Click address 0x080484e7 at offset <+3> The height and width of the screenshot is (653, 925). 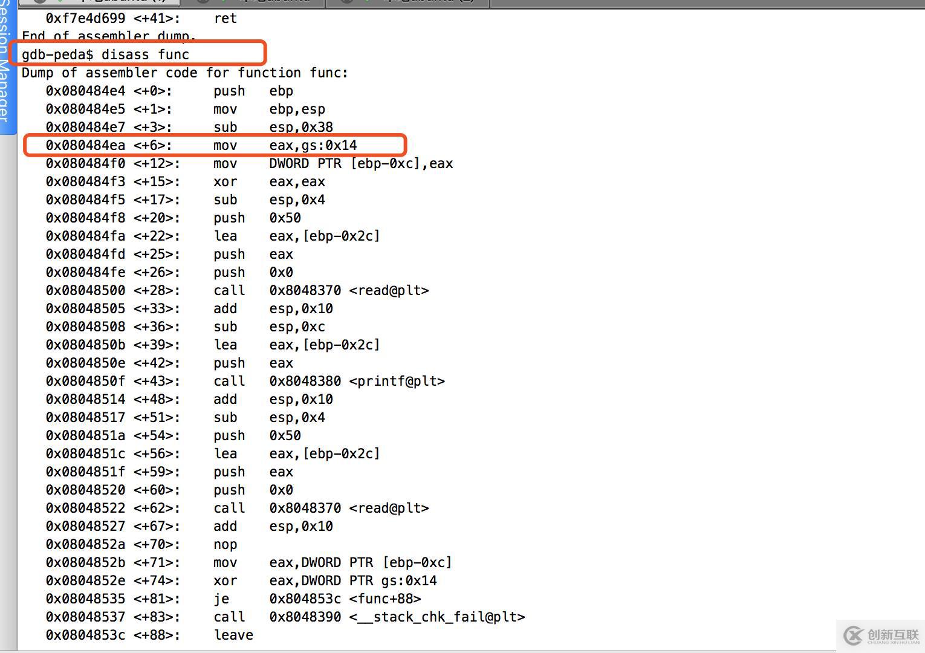click(85, 127)
